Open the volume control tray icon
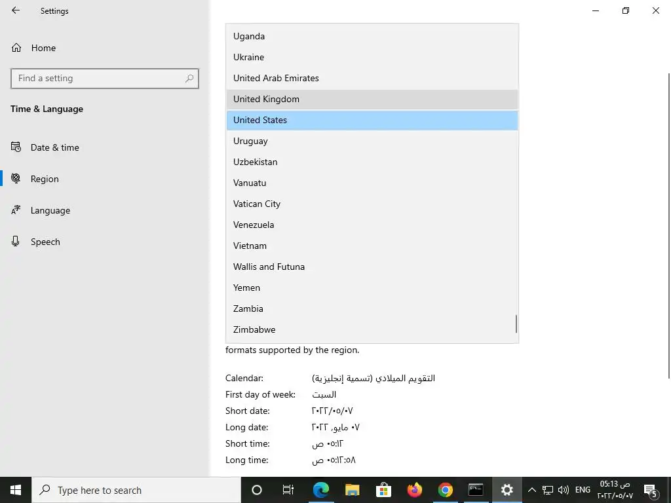The height and width of the screenshot is (503, 671). click(x=564, y=490)
